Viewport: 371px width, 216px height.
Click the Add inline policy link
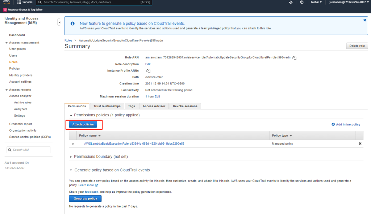click(x=346, y=124)
